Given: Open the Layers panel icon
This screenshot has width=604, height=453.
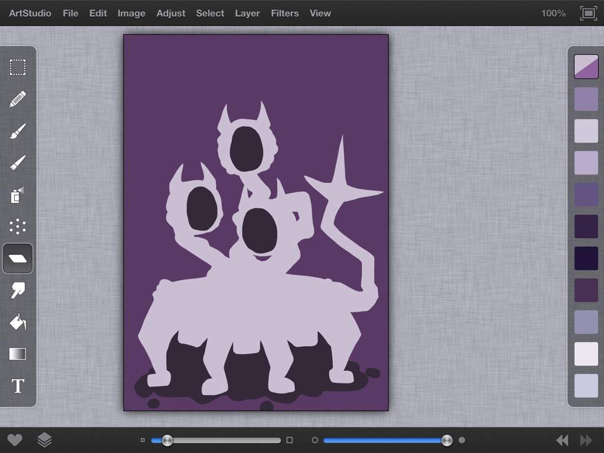Looking at the screenshot, I should 44,440.
